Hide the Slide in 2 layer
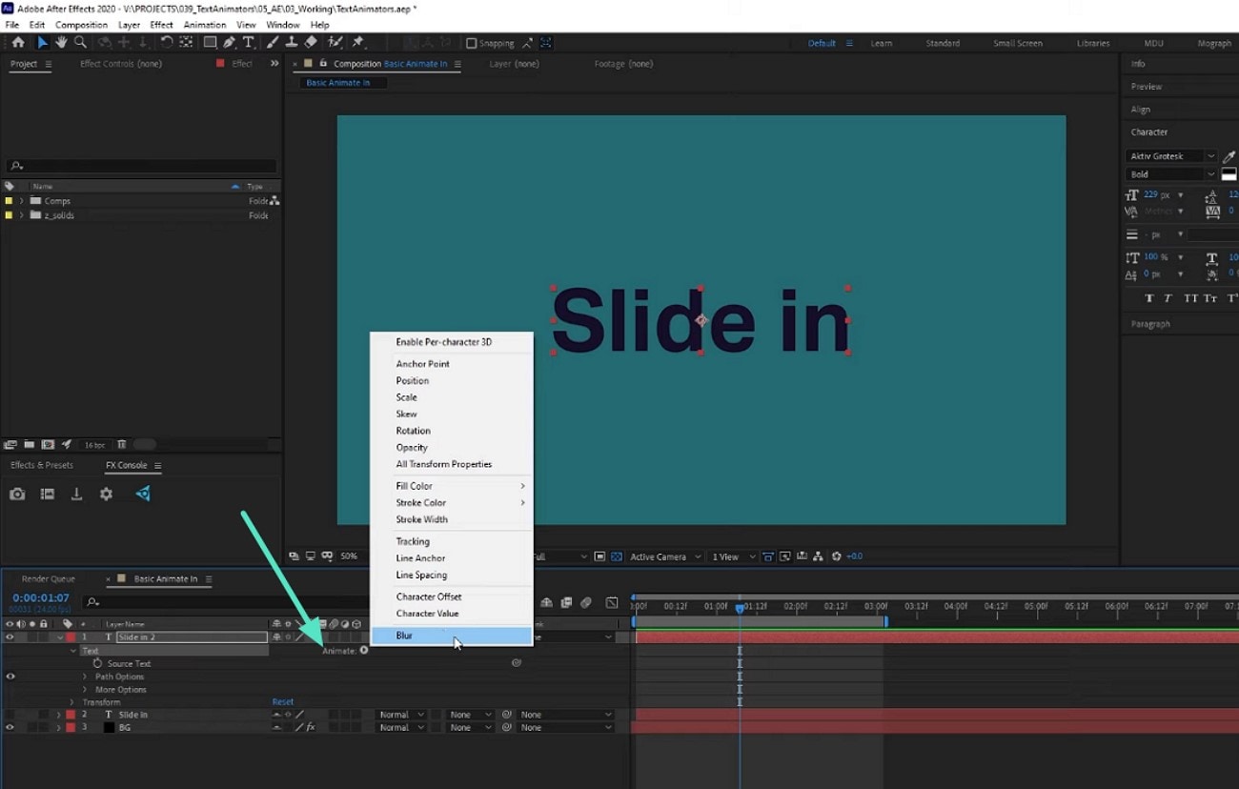This screenshot has height=789, width=1239. tap(10, 637)
